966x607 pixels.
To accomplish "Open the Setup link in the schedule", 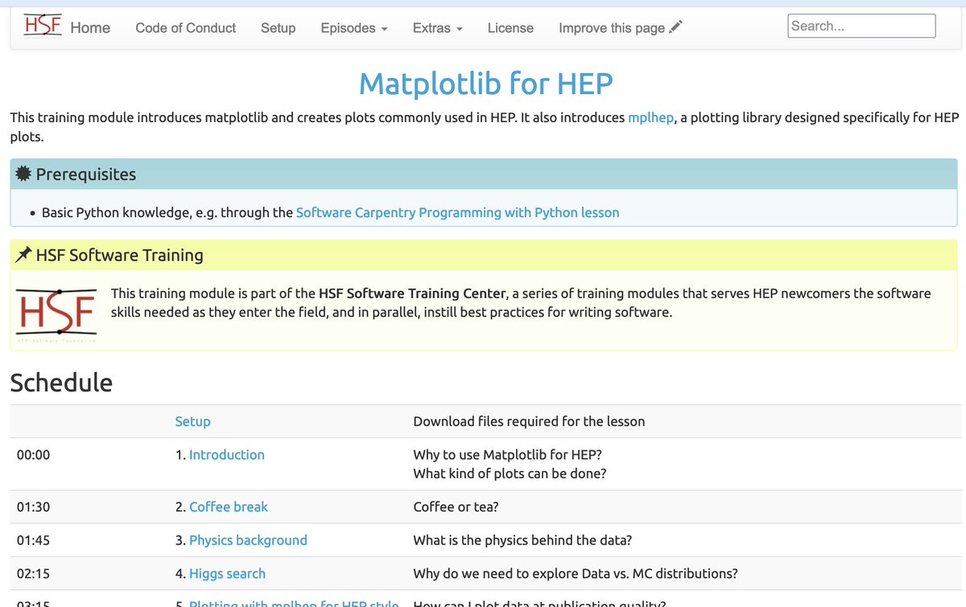I will (192, 421).
